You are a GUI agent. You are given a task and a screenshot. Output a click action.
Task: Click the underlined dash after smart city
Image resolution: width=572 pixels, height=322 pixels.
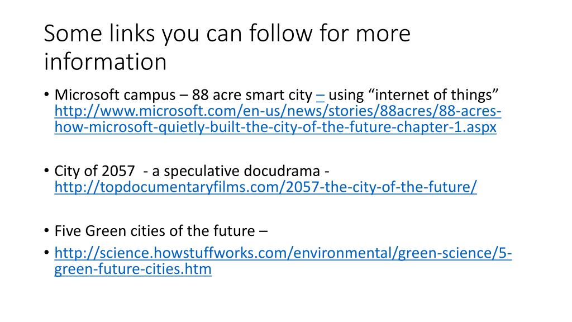pyautogui.click(x=320, y=96)
